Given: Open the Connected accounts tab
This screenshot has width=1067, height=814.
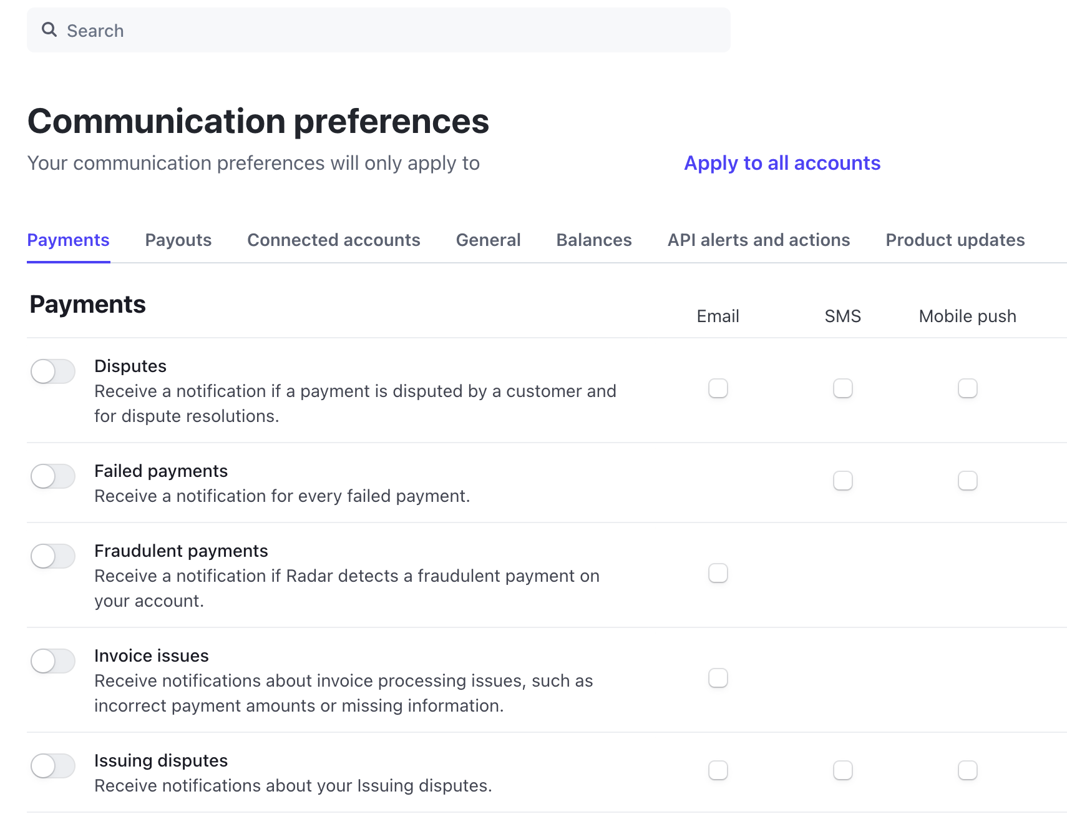Looking at the screenshot, I should (333, 240).
